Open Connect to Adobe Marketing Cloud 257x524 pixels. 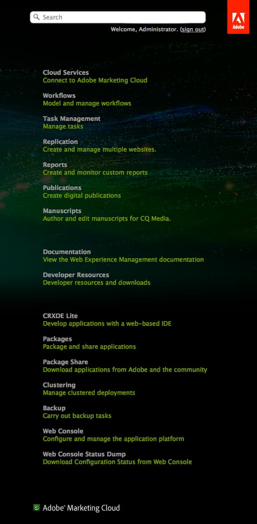click(95, 80)
